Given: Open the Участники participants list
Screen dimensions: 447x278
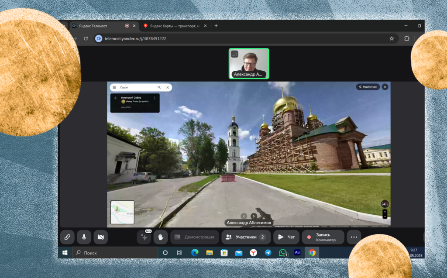Looking at the screenshot, I should [246, 237].
